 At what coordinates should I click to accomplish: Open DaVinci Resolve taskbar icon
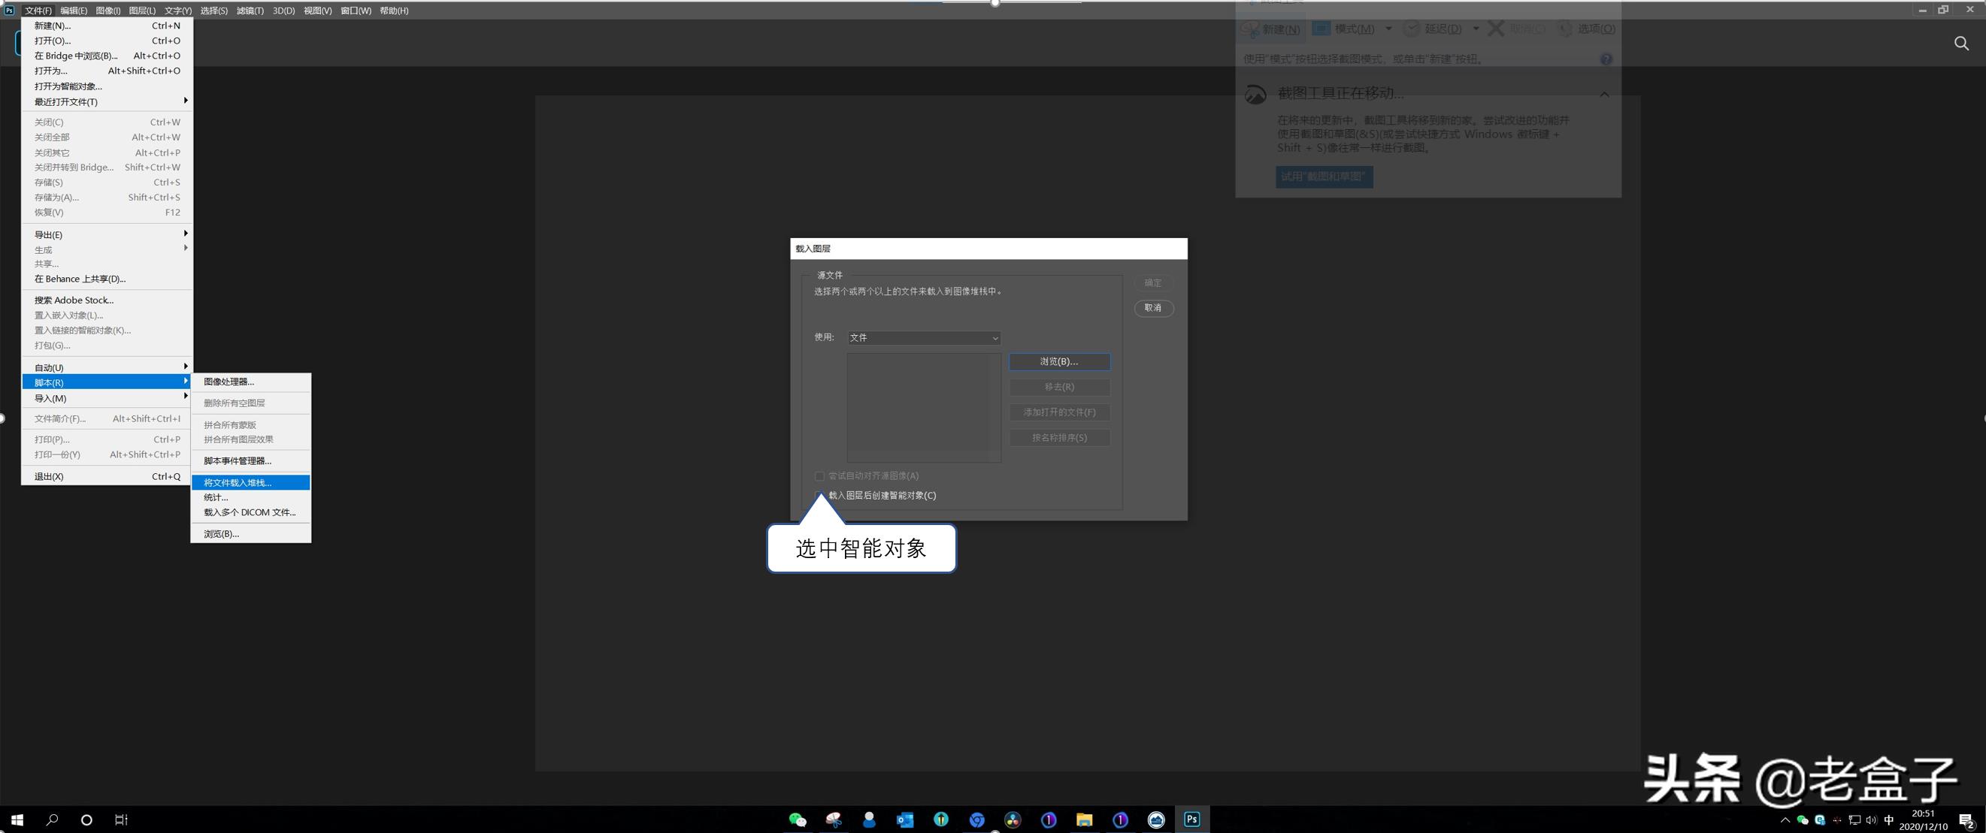(x=1013, y=819)
